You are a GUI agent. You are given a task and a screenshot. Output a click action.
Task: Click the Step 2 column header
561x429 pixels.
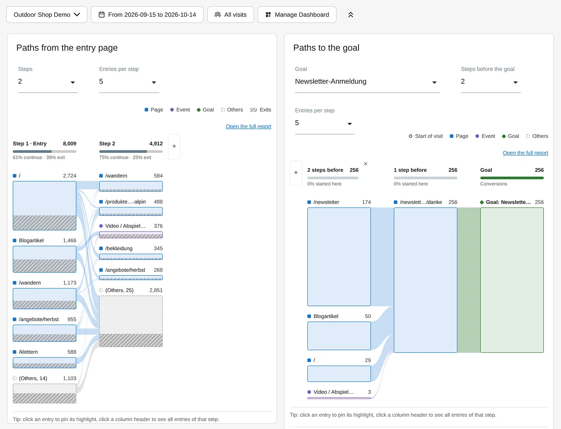click(x=131, y=150)
